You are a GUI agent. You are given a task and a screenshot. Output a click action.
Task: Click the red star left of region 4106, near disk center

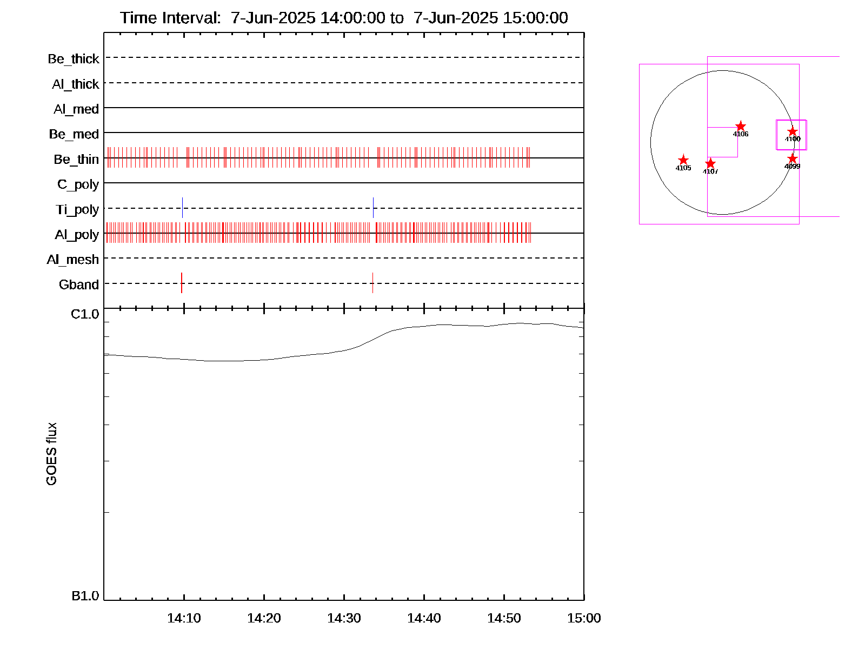(710, 163)
